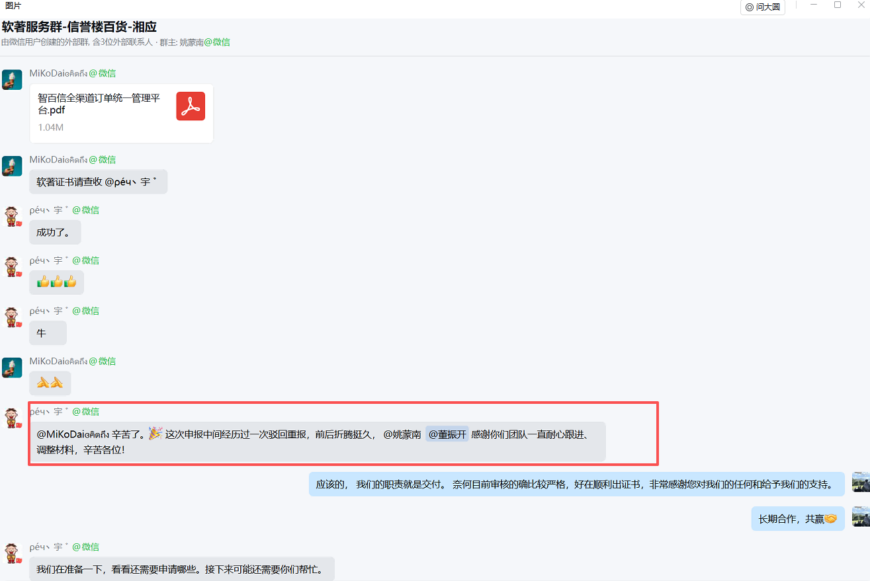The width and height of the screenshot is (870, 581).
Task: Select message 我们在准备一下，看看还需要申请哪些
Action: [x=182, y=568]
